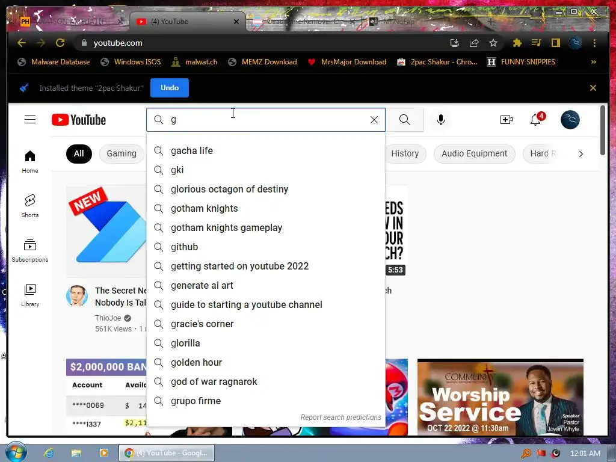This screenshot has height=462, width=616.
Task: Click the page vertical scrollbar
Action: (603, 131)
